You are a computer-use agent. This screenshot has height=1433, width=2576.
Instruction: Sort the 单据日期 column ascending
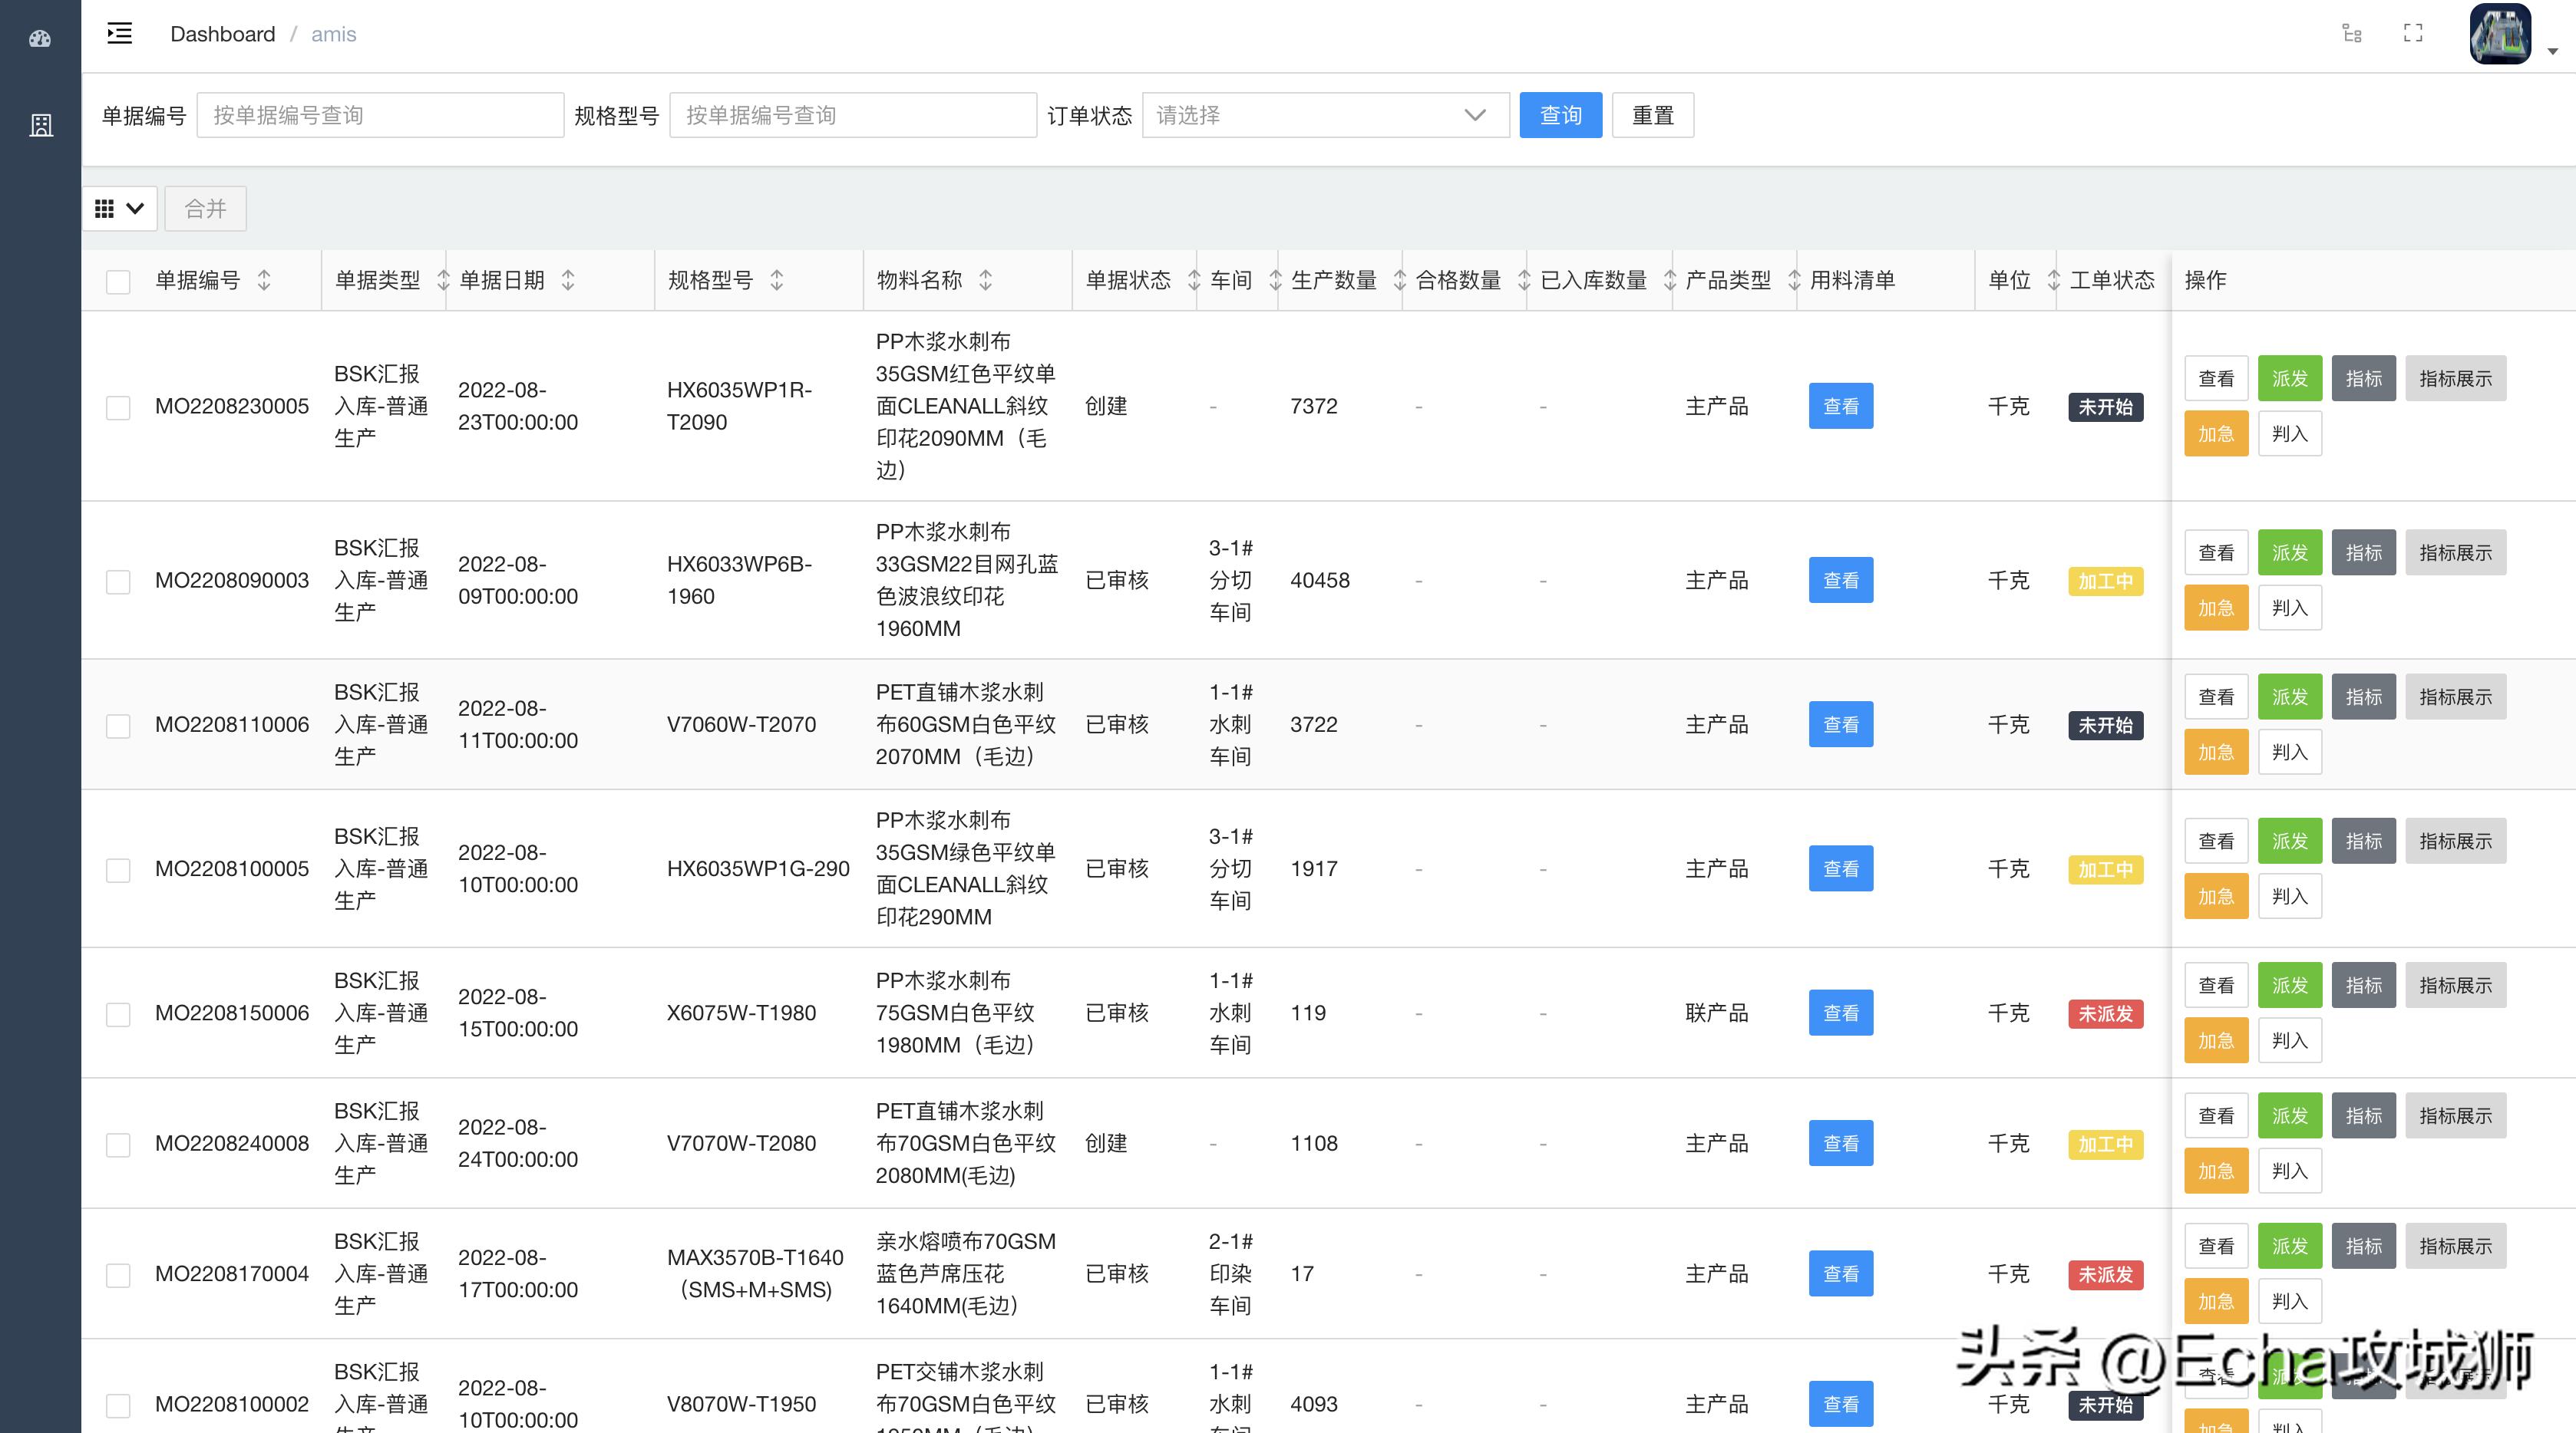pos(567,275)
